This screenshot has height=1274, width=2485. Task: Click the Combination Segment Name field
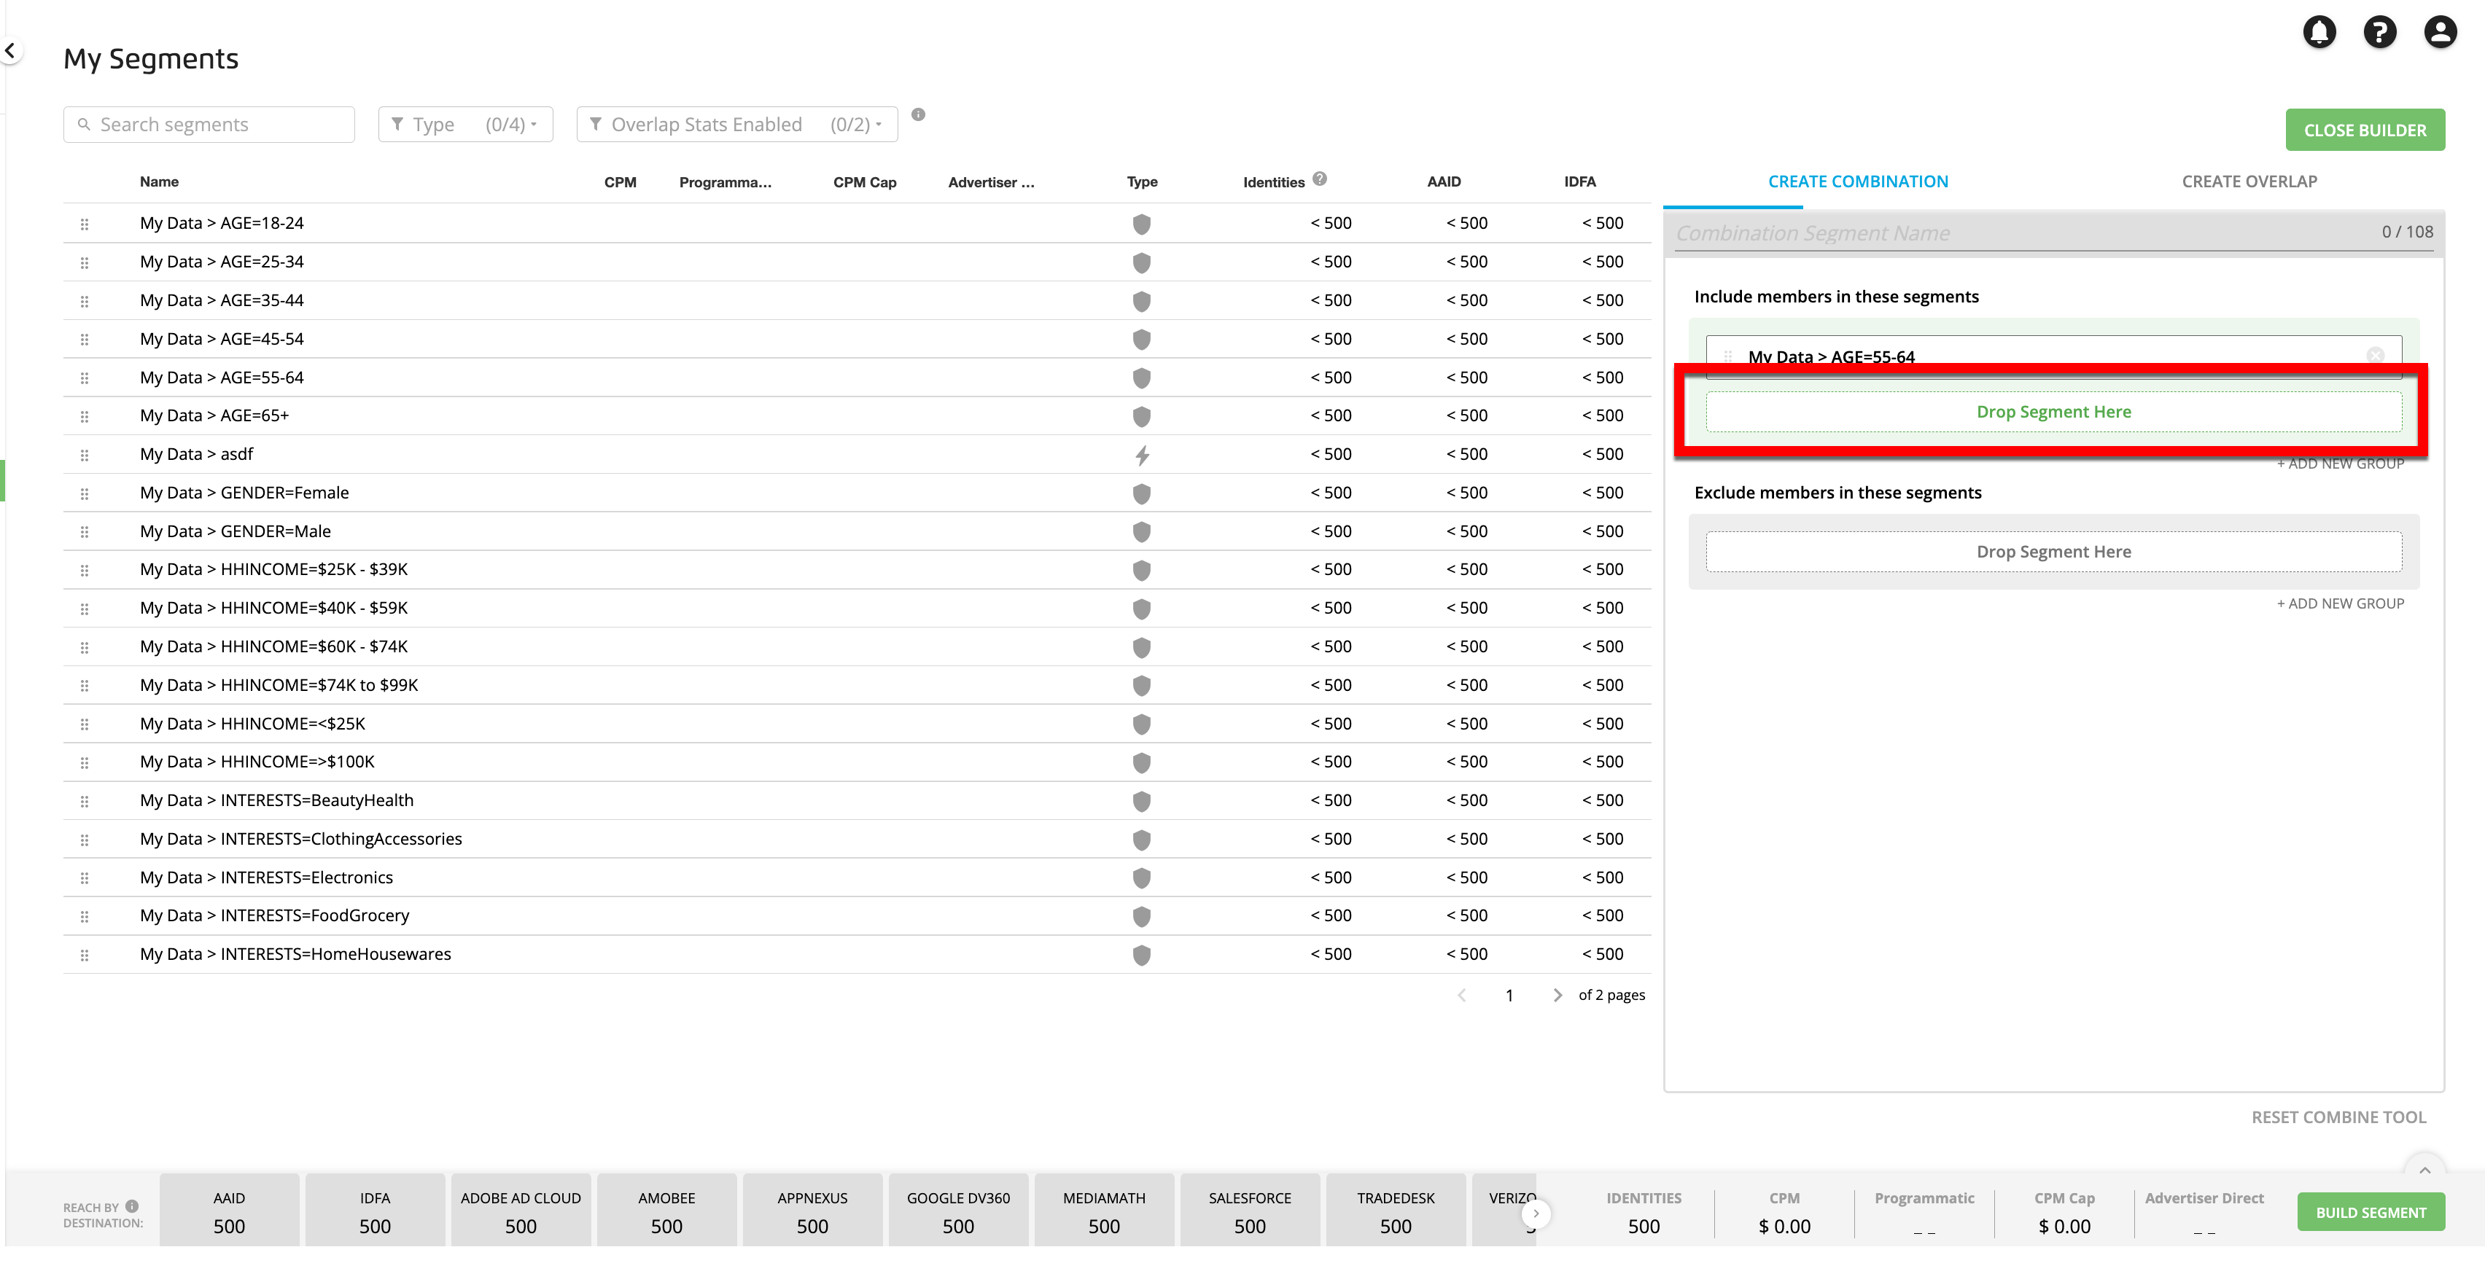tap(2054, 232)
